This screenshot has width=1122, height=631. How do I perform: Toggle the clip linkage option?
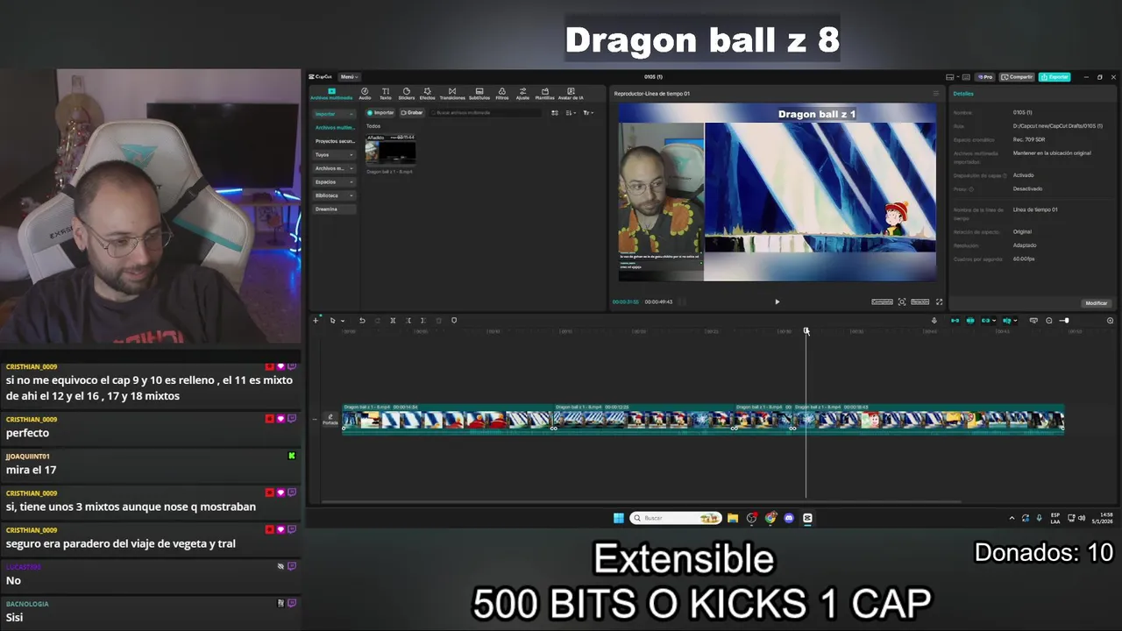click(987, 321)
